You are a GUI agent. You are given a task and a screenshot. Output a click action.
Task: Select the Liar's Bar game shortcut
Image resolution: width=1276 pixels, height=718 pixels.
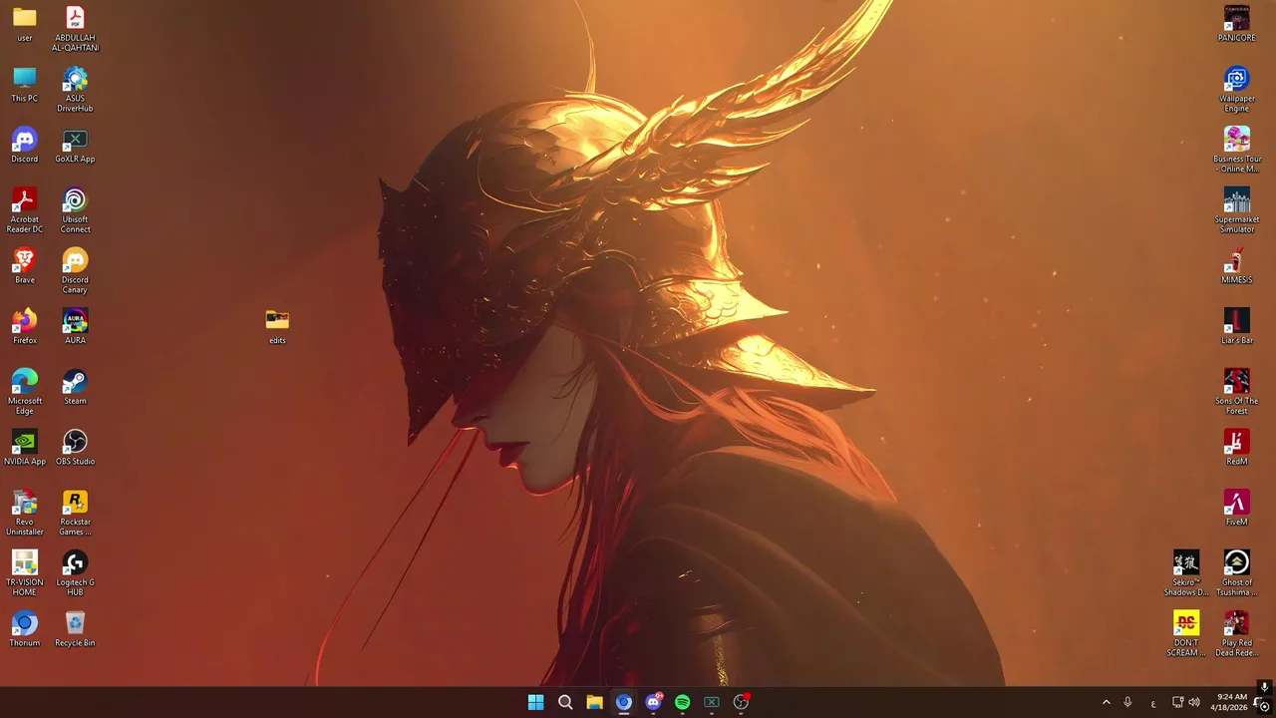click(x=1236, y=327)
